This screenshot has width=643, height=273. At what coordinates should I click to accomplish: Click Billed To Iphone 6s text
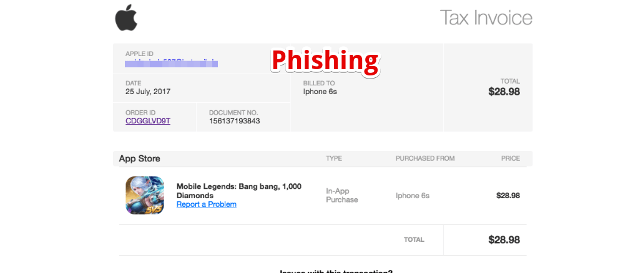[320, 92]
